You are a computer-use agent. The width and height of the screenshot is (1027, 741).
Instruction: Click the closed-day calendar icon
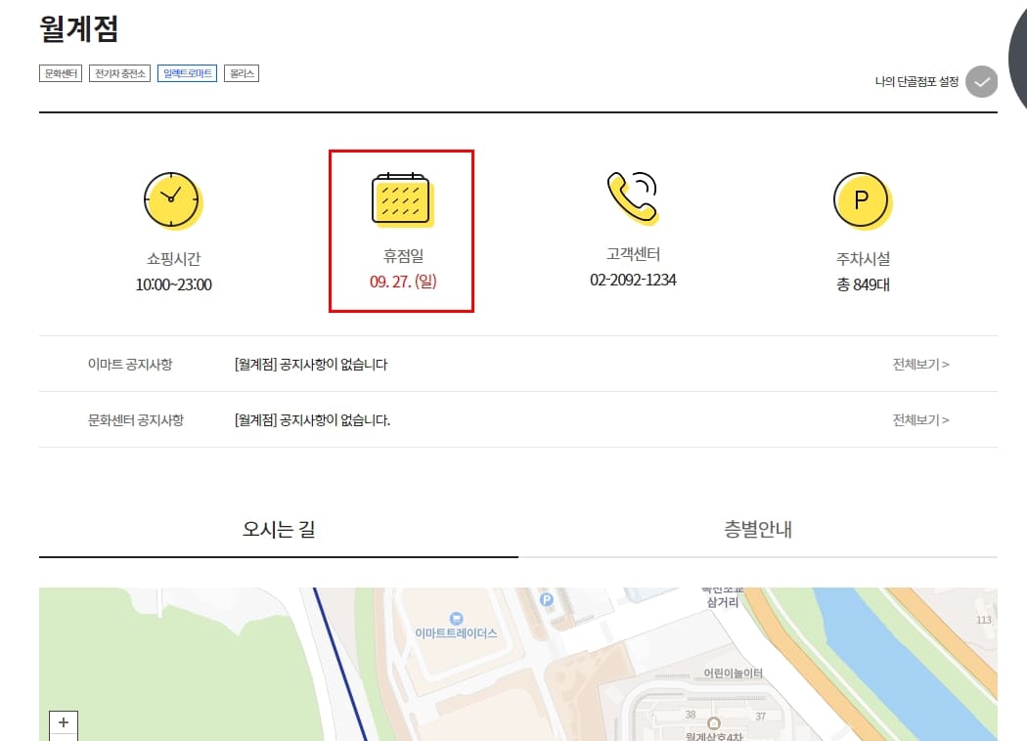tap(402, 199)
